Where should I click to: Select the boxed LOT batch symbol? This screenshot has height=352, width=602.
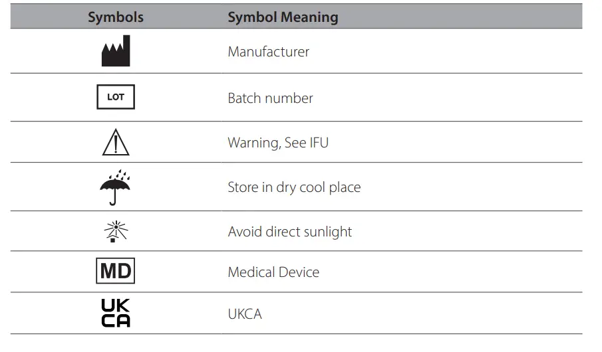click(x=116, y=98)
